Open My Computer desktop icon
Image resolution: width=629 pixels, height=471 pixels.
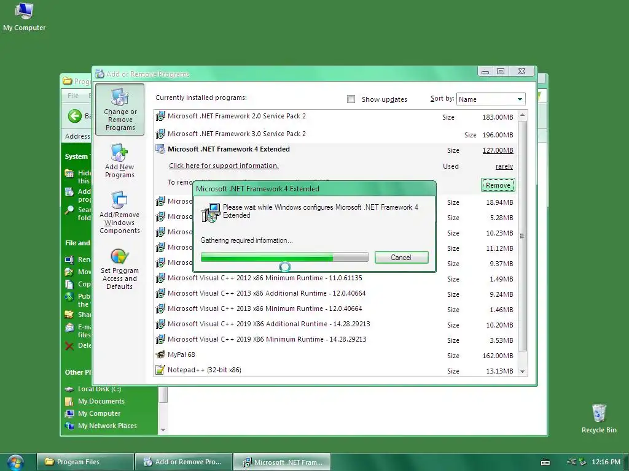click(x=24, y=17)
